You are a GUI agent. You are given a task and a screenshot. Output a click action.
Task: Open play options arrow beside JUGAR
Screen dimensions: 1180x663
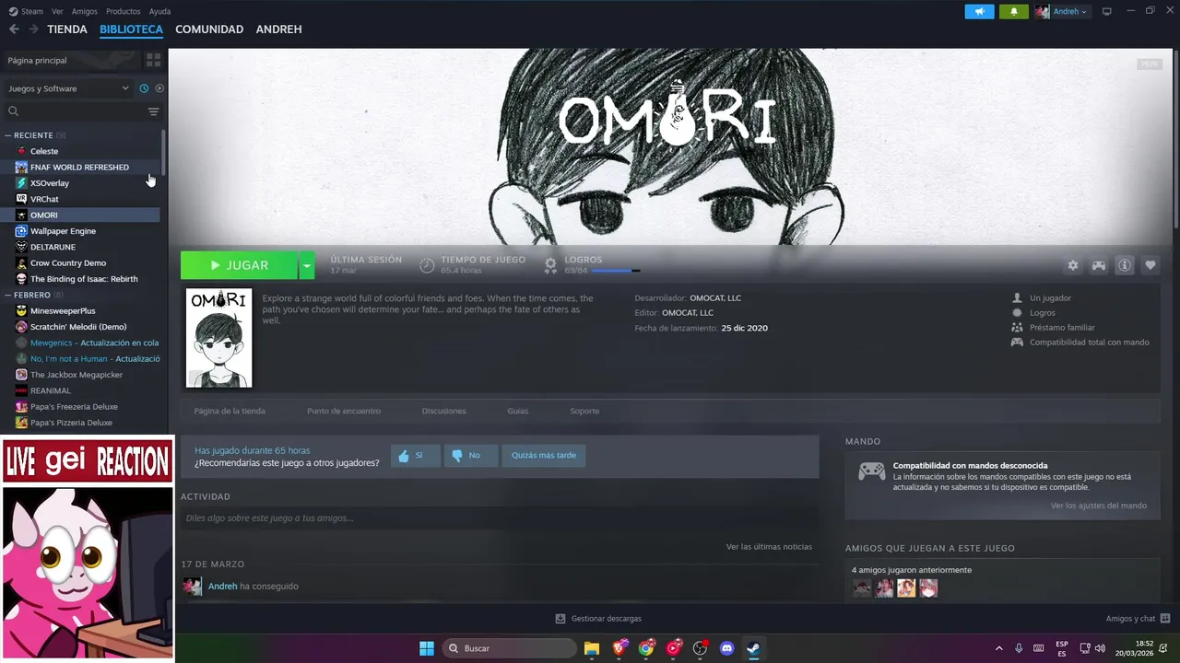[x=307, y=265]
